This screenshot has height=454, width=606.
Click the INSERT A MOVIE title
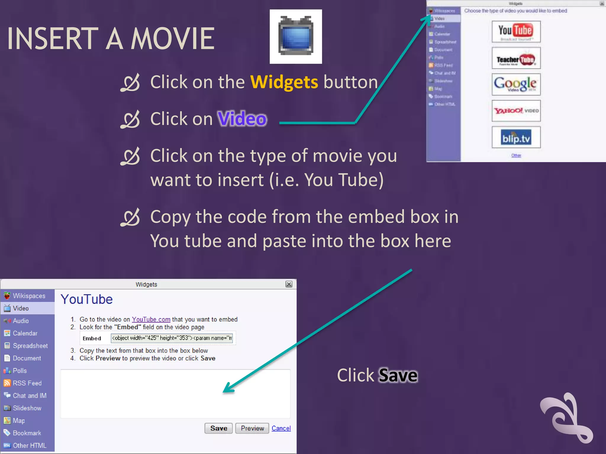tap(111, 38)
